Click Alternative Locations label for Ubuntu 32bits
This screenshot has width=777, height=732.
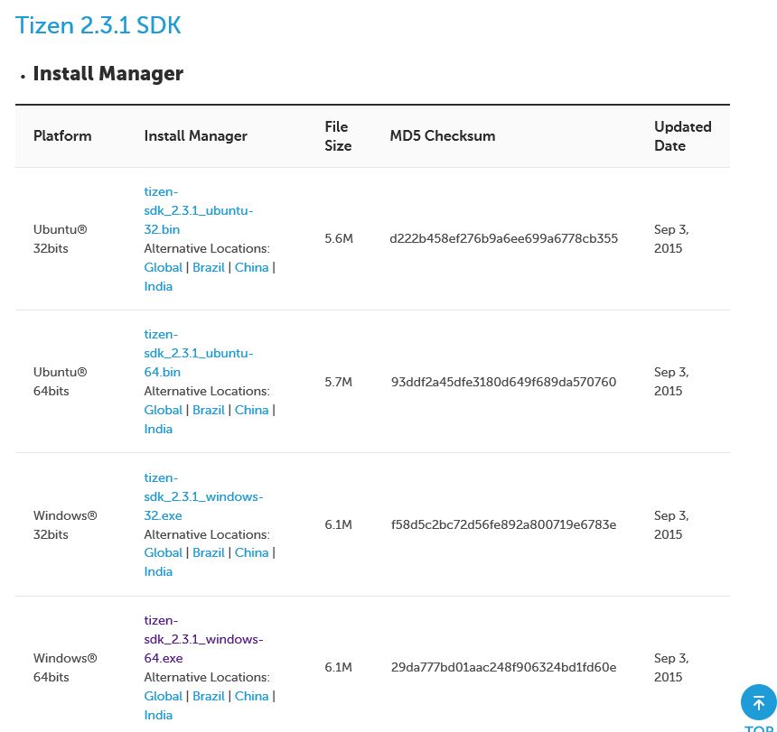click(x=207, y=248)
